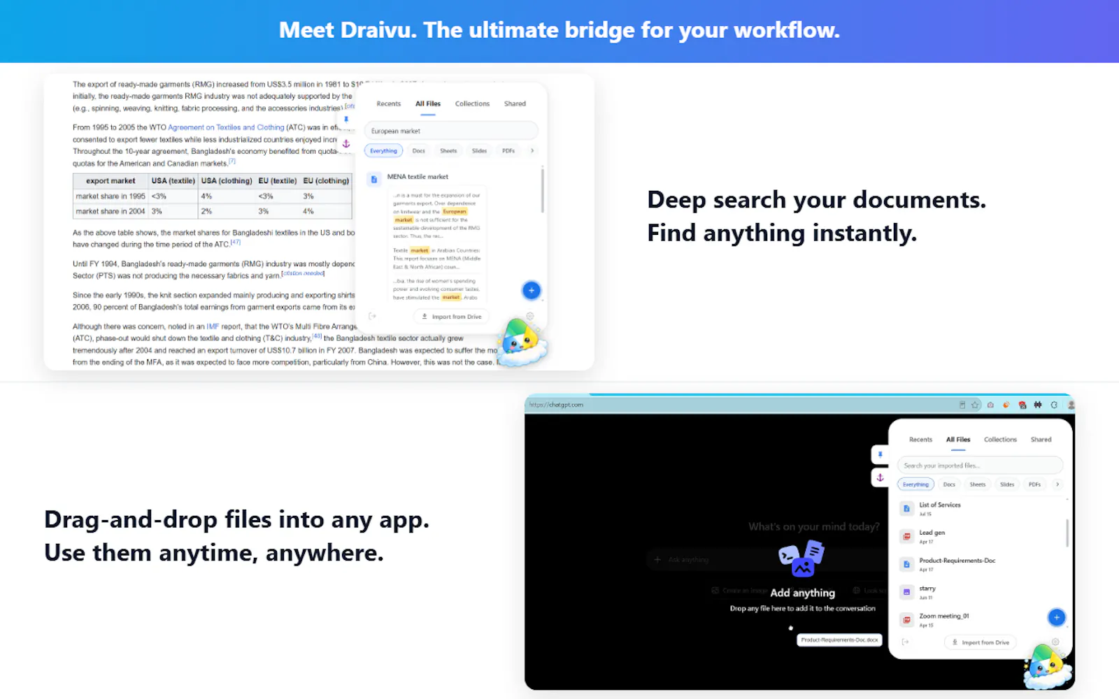Click the anchor icon beside the article search panel
This screenshot has width=1119, height=699.
pyautogui.click(x=345, y=143)
